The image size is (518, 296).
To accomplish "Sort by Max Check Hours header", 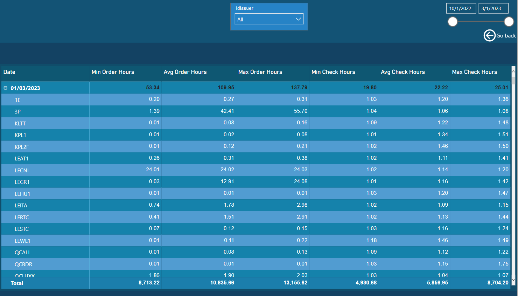I will tap(474, 72).
